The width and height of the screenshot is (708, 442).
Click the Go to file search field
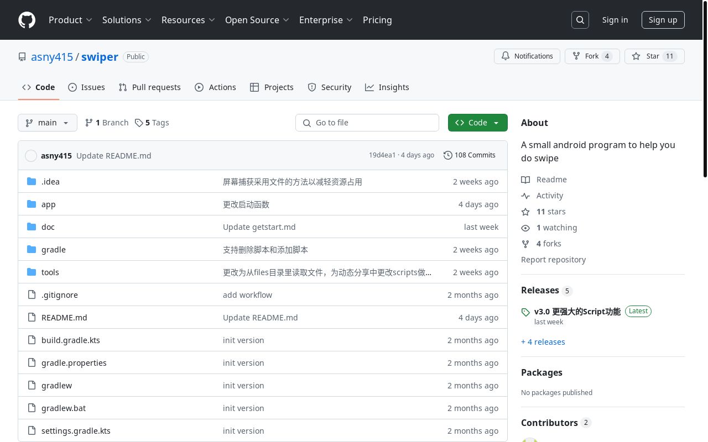(x=367, y=123)
